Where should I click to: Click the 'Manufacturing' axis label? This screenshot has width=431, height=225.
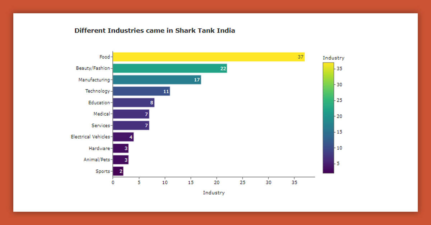[94, 80]
